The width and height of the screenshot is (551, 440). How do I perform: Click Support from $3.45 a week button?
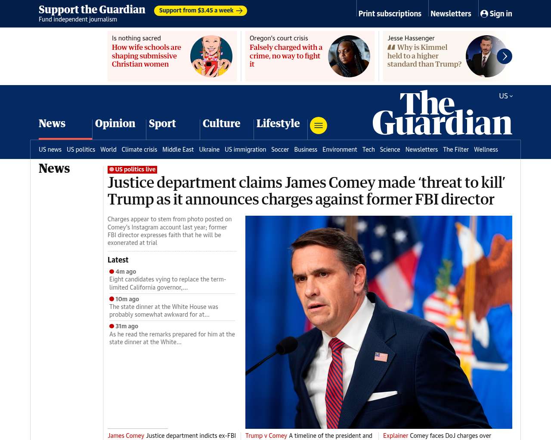(x=201, y=10)
